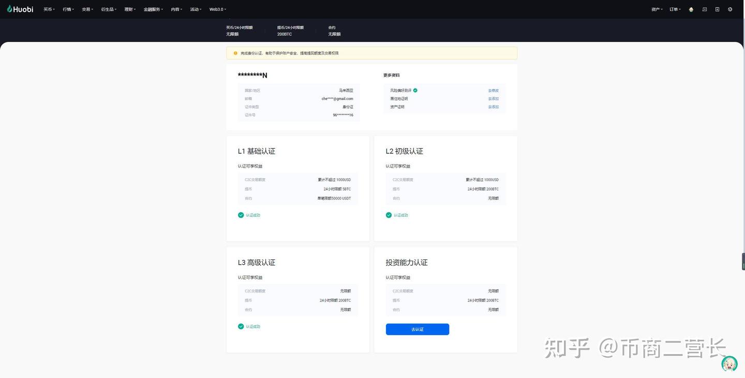
Task: Open the 资产 menu in the header
Action: pos(657,9)
